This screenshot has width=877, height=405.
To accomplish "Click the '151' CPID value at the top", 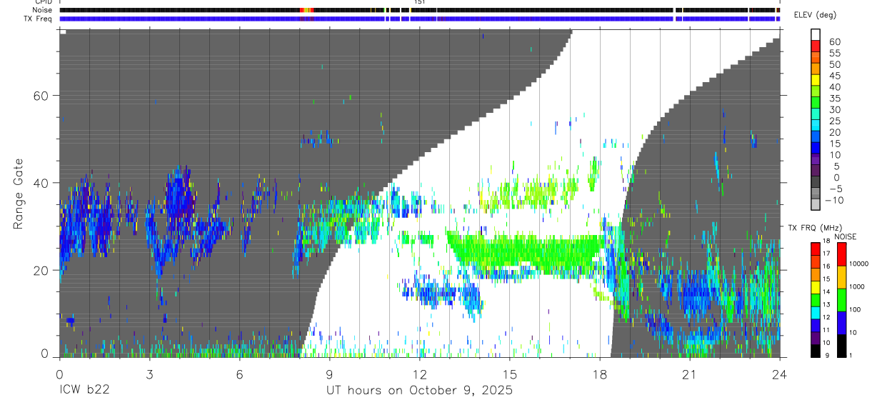I will [419, 3].
